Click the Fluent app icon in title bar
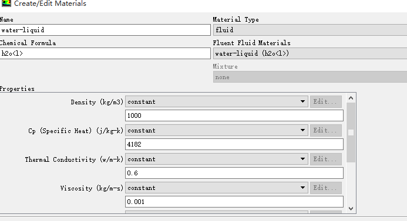 (x=6, y=3)
